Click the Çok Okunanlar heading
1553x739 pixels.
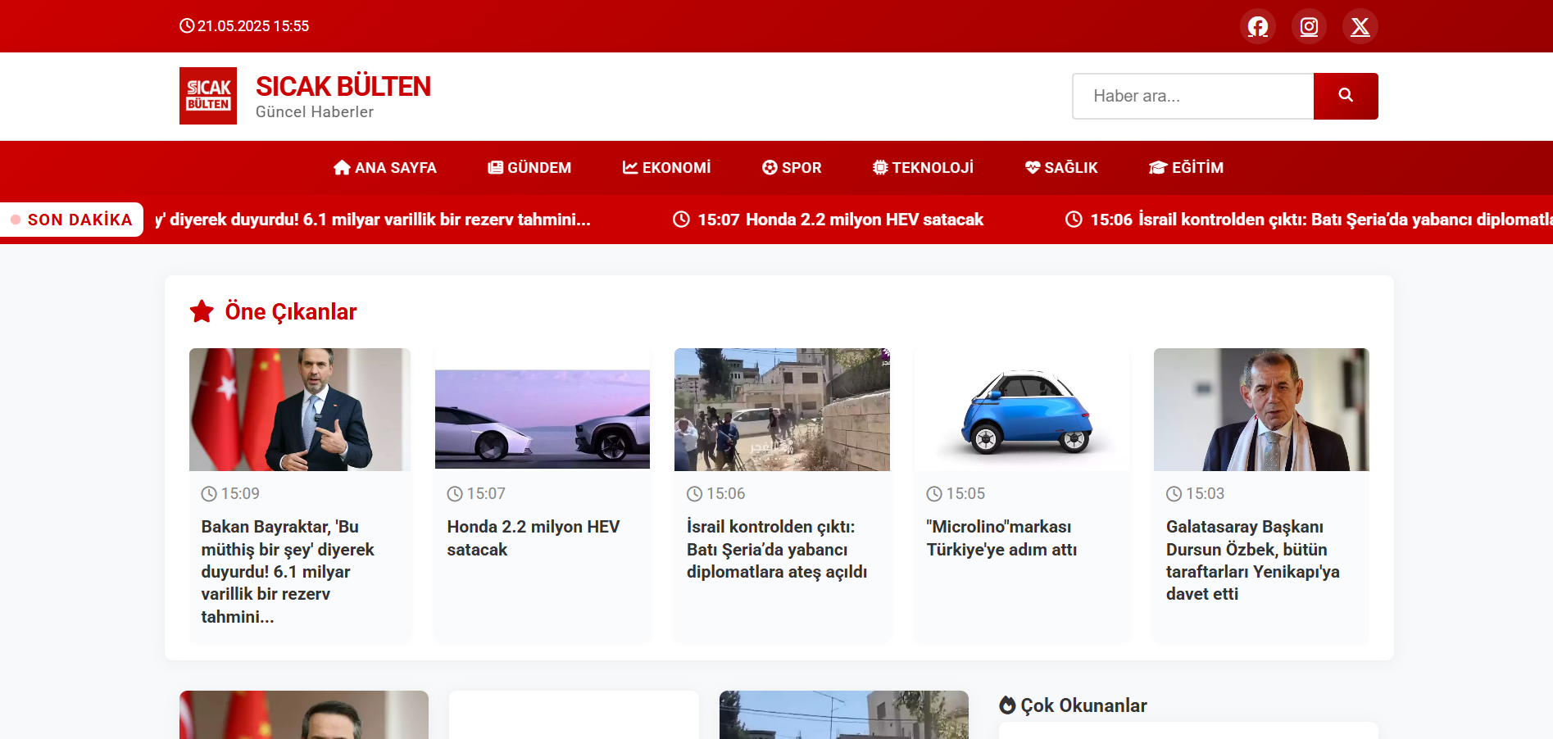click(1083, 705)
